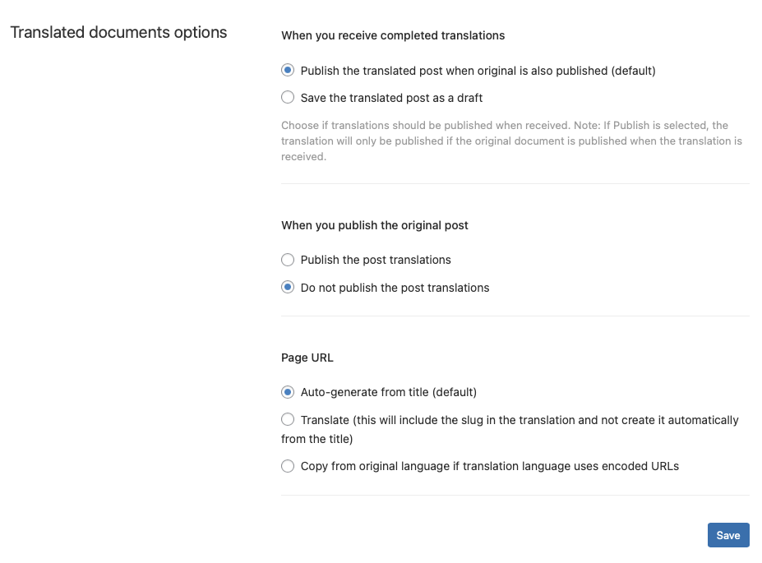Click label text 'Copy from original language if translation...'

(489, 466)
